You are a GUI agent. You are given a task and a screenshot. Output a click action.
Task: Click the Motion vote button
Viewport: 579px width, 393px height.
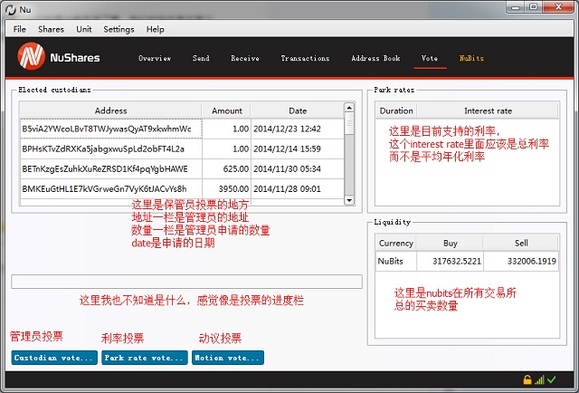point(228,358)
